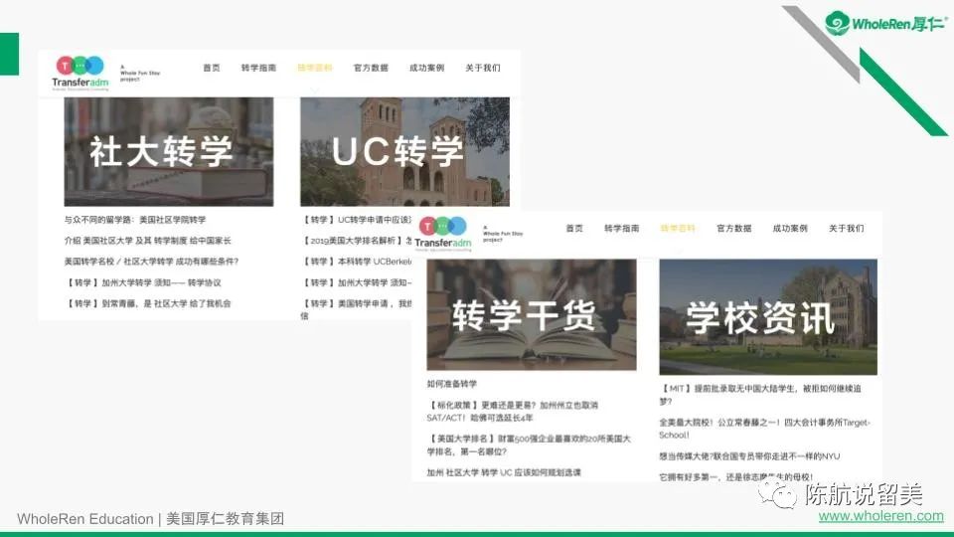Open www.wholeren.com link
The height and width of the screenshot is (537, 954).
point(880,516)
